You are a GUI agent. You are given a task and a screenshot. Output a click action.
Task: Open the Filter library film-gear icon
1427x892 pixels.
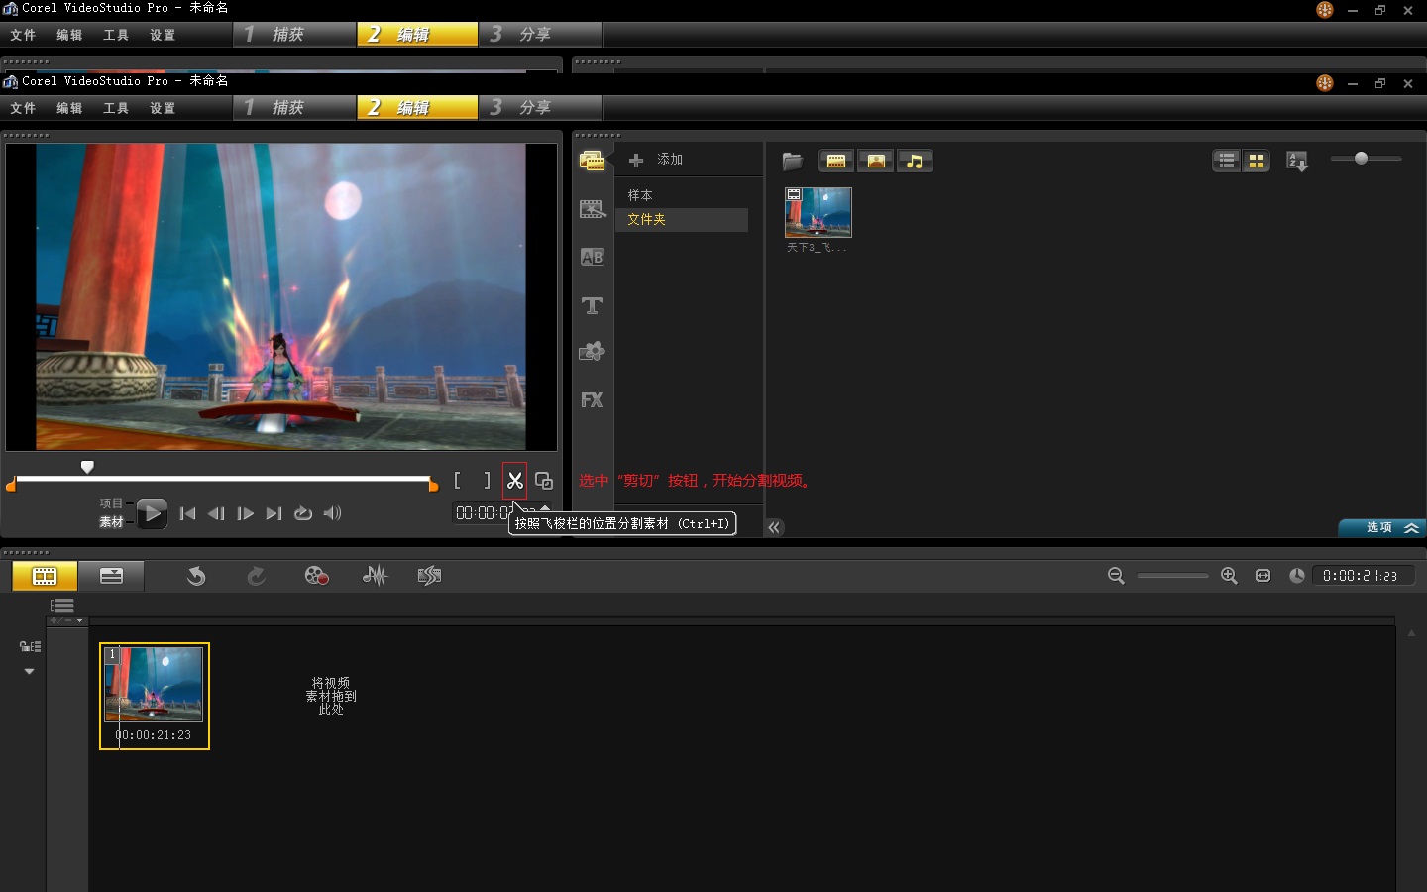[x=592, y=352]
